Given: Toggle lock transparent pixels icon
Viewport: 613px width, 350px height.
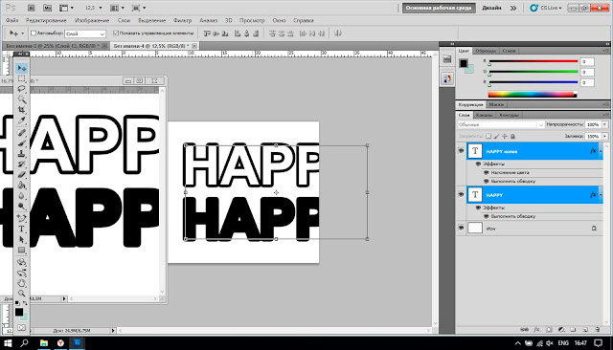Looking at the screenshot, I should [x=488, y=136].
